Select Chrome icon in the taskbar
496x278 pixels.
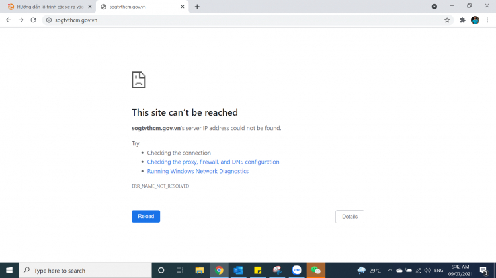pos(219,271)
